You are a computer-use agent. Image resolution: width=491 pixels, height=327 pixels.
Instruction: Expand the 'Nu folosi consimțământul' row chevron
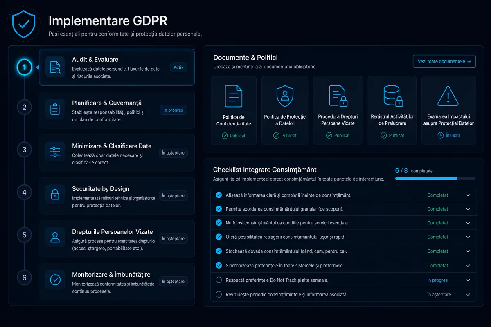468,223
